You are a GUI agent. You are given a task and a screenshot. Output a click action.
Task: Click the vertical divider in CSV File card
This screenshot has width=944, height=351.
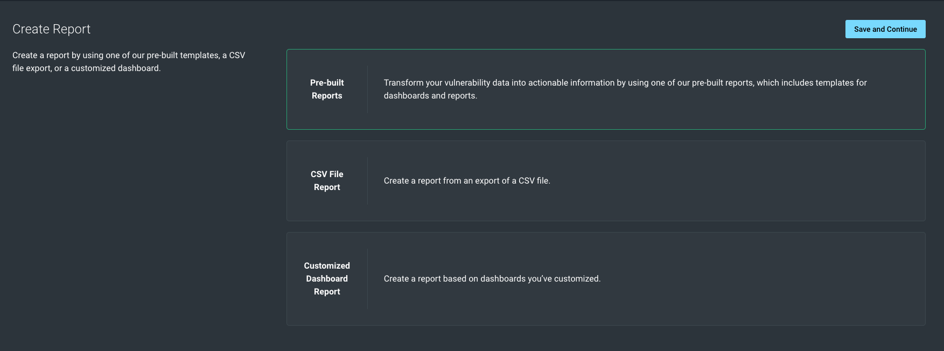pyautogui.click(x=367, y=181)
